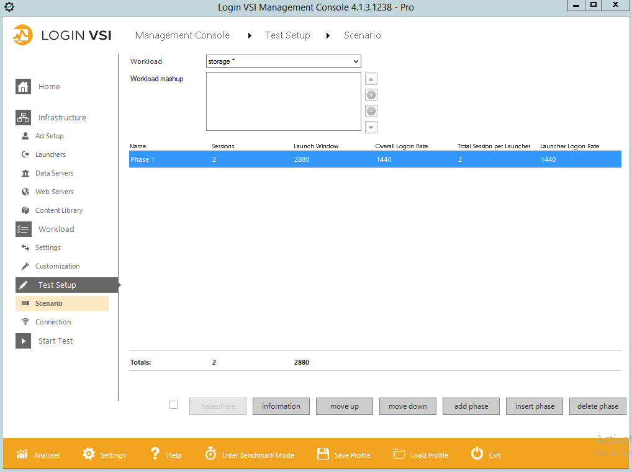This screenshot has width=632, height=472.
Task: Click the Launch Window column header
Action: 316,146
